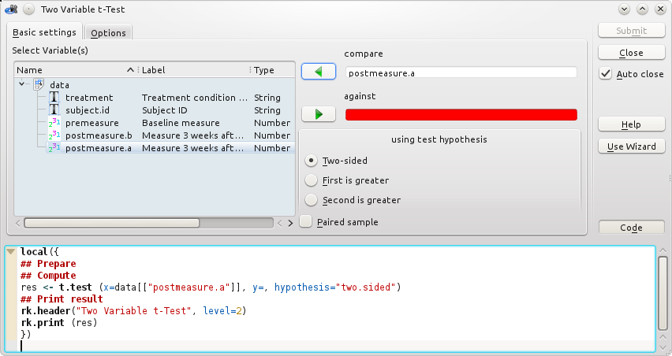This screenshot has height=356, width=672.
Task: Fold the code block with triangle marker
Action: [x=11, y=252]
